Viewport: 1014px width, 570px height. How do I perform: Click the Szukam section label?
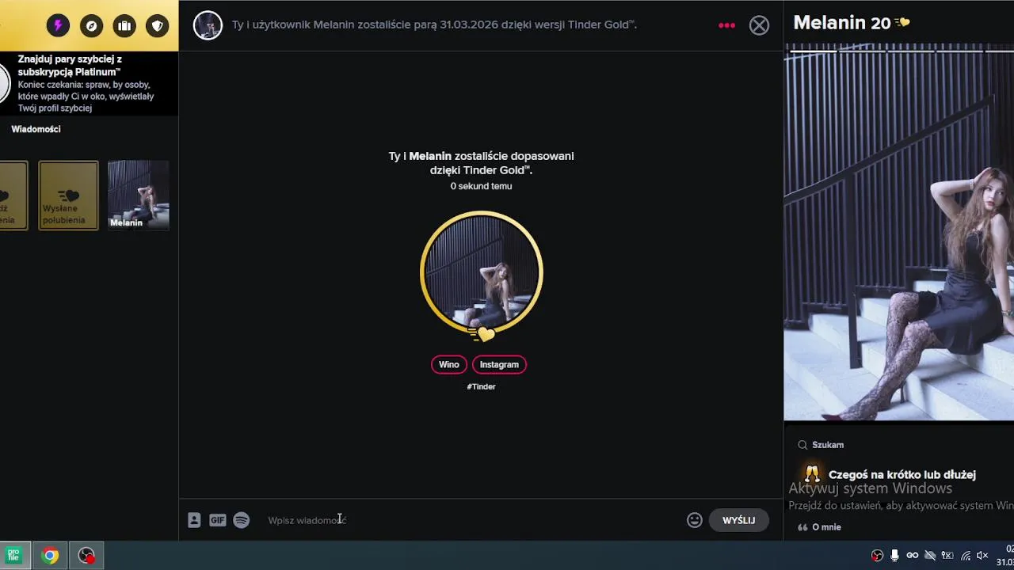click(828, 445)
